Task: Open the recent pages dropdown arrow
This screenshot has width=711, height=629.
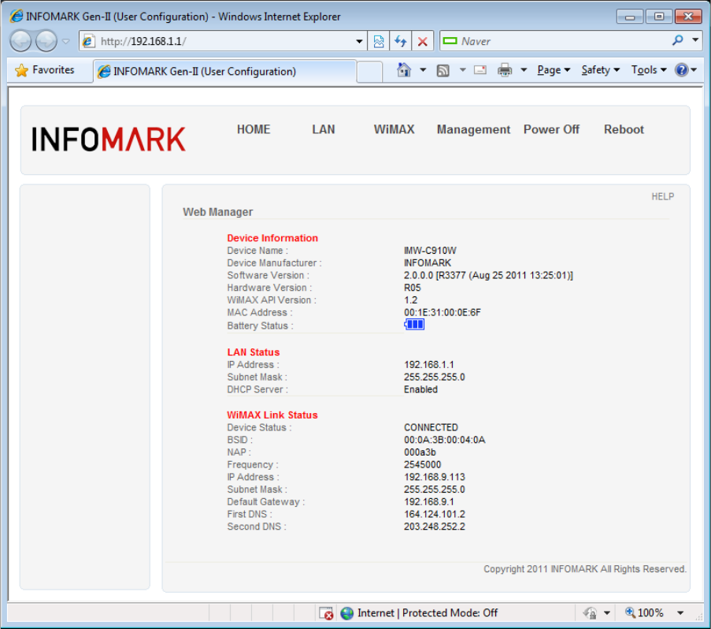Action: click(66, 41)
